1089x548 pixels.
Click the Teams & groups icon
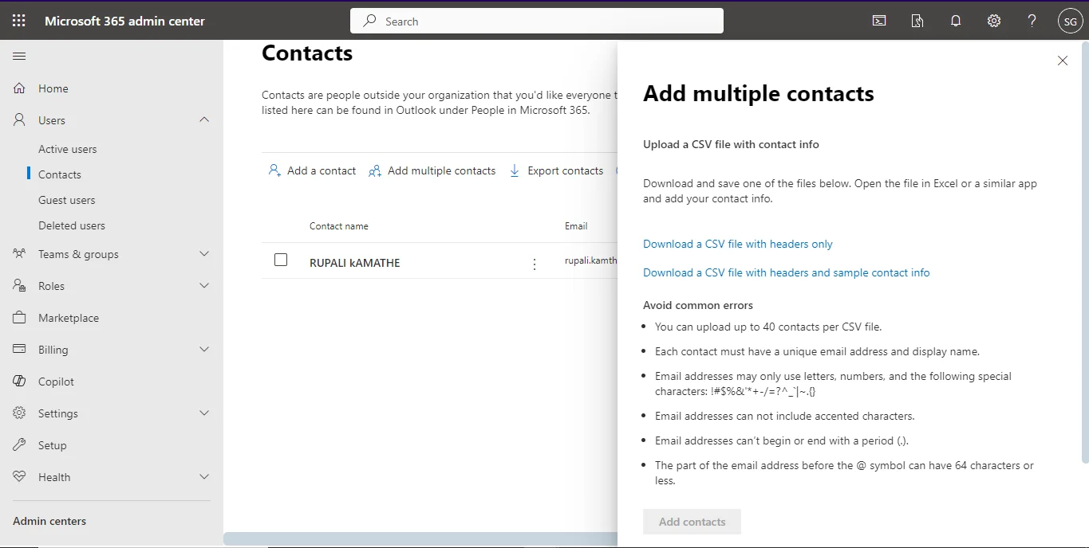point(20,254)
